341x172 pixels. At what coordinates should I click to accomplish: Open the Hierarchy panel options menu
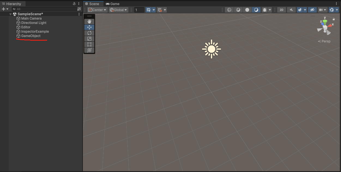pos(79,4)
